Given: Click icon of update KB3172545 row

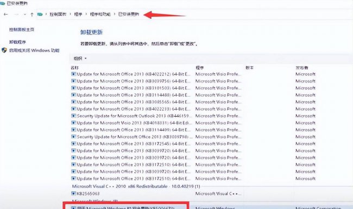Looking at the screenshot, I should tap(73, 143).
